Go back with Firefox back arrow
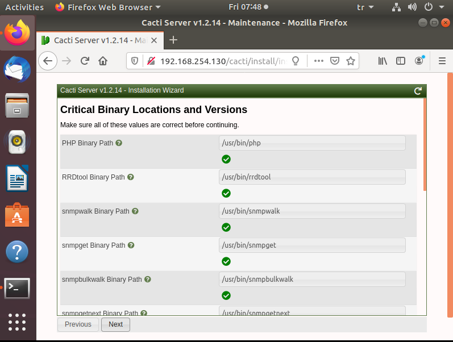Image resolution: width=453 pixels, height=342 pixels. [48, 61]
